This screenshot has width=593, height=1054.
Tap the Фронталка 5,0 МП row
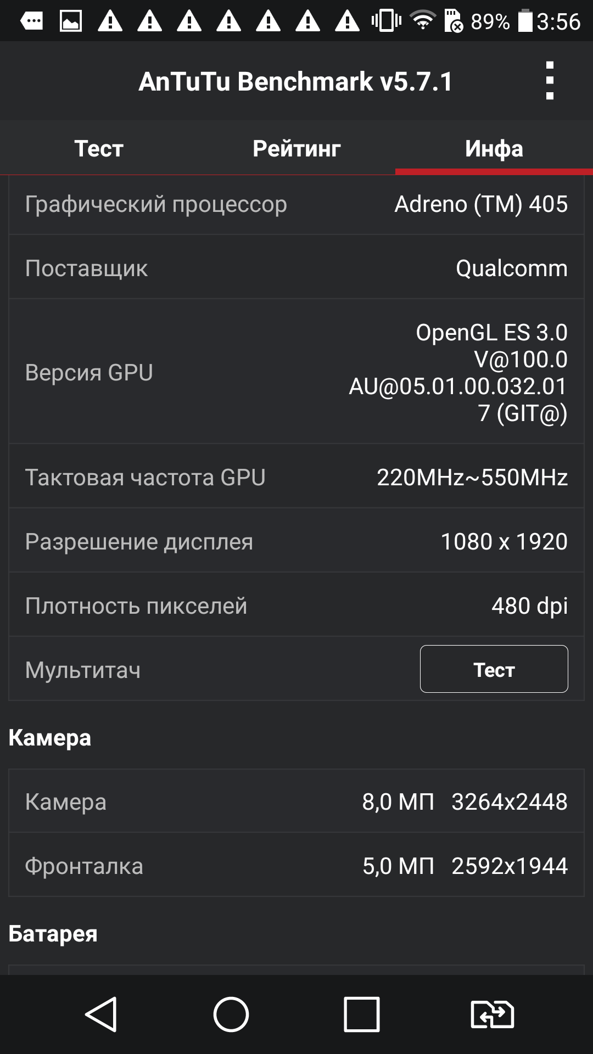pos(296,865)
